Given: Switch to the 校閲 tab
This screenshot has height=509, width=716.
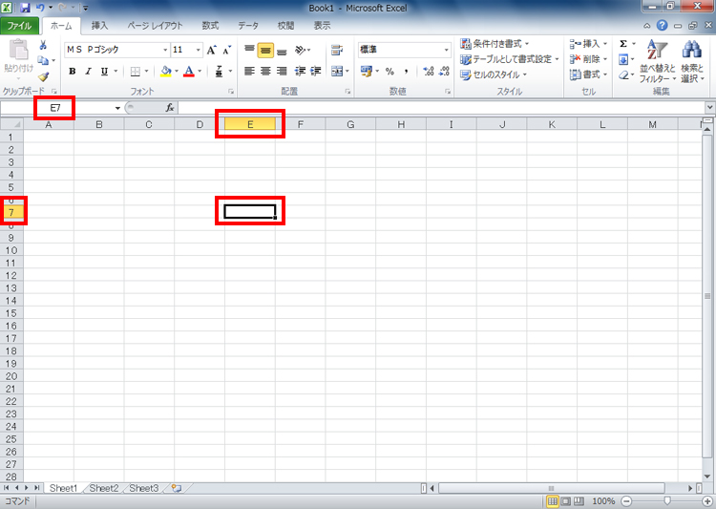Looking at the screenshot, I should tap(285, 26).
